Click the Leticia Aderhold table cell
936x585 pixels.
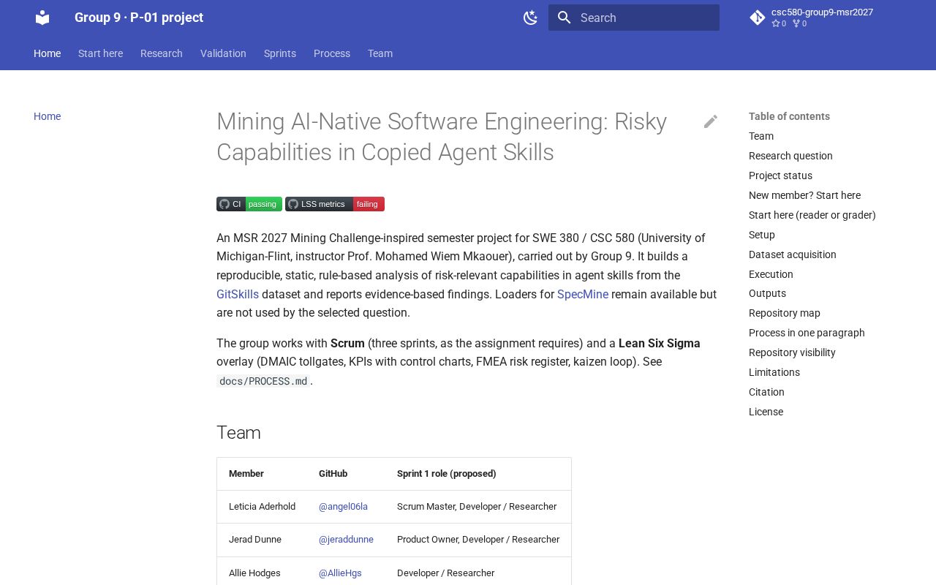(262, 507)
